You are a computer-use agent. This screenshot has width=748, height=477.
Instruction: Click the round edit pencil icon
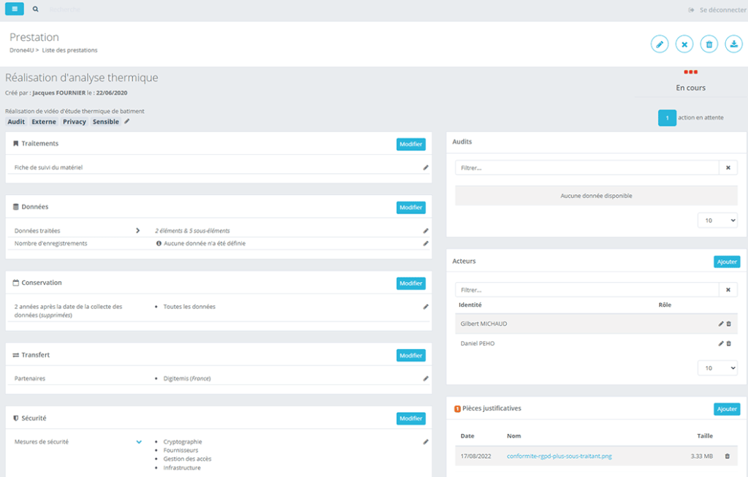tap(660, 45)
